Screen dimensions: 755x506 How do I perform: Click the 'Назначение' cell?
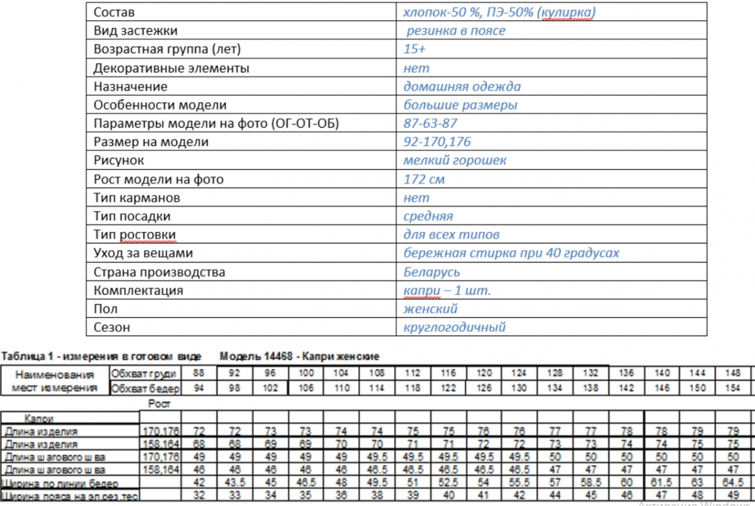(130, 87)
